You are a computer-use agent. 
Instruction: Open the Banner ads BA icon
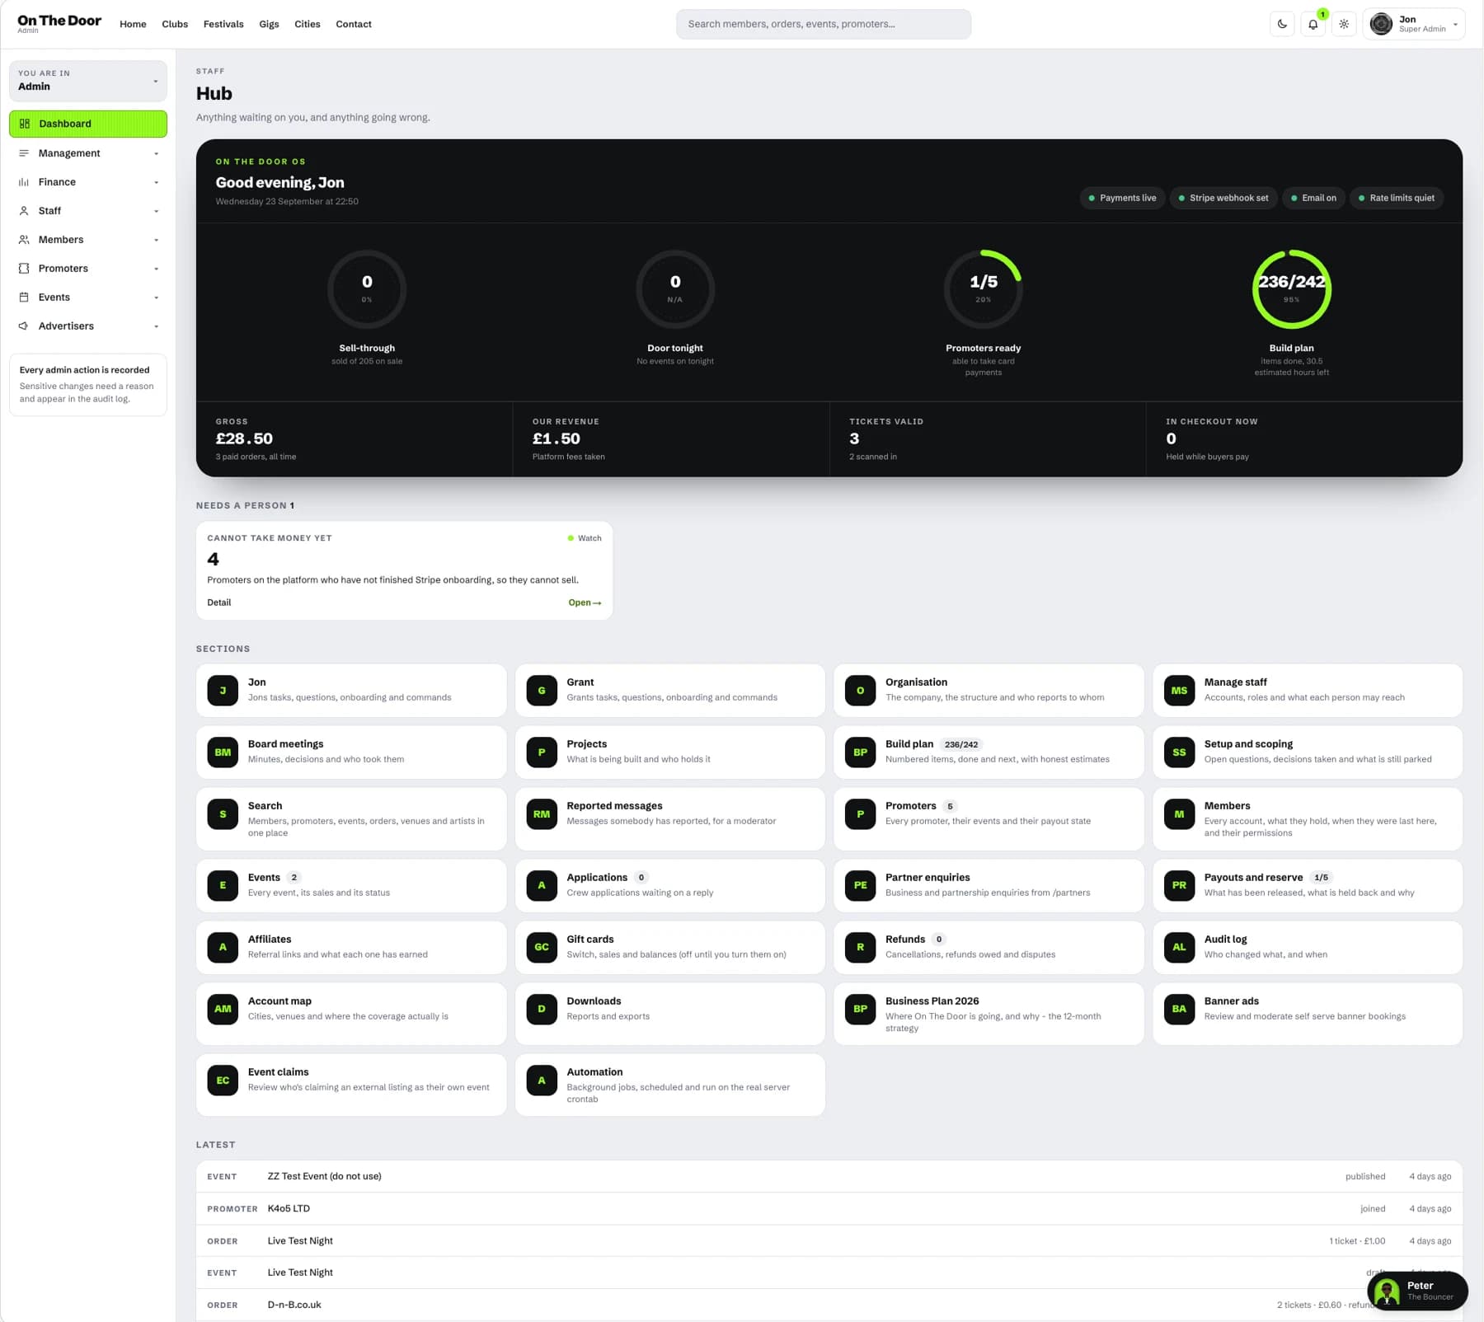pyautogui.click(x=1179, y=1009)
